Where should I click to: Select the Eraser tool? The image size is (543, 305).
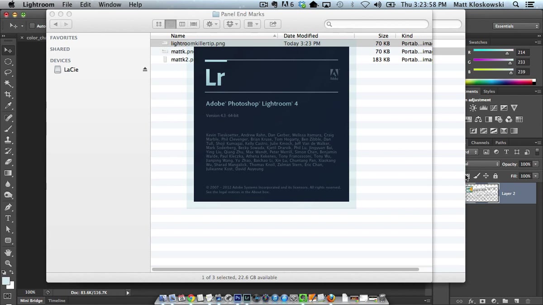[8, 162]
